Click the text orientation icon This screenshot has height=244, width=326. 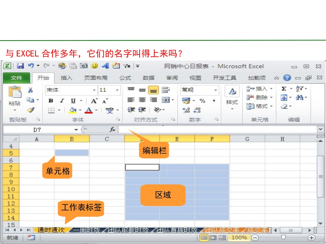(158, 110)
